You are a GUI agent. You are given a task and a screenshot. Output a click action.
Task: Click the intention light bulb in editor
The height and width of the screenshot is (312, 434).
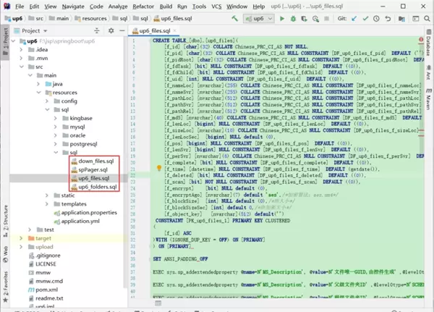pyautogui.click(x=160, y=168)
